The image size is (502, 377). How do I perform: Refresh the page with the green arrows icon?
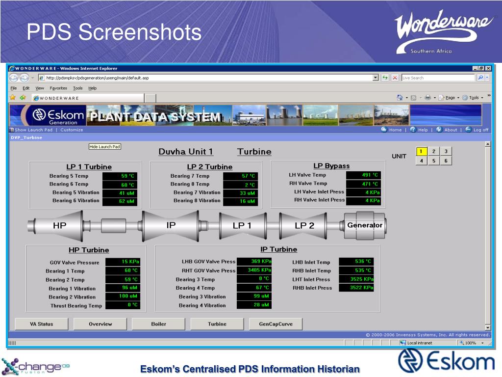pyautogui.click(x=385, y=78)
